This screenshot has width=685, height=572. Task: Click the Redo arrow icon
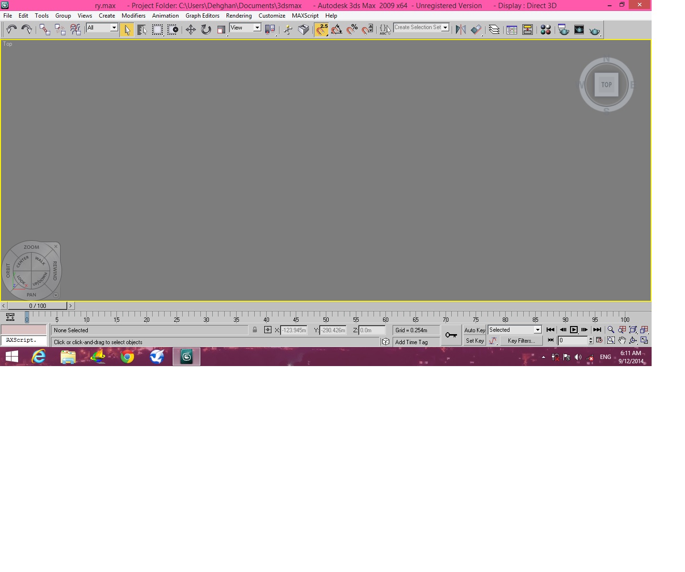pyautogui.click(x=27, y=30)
